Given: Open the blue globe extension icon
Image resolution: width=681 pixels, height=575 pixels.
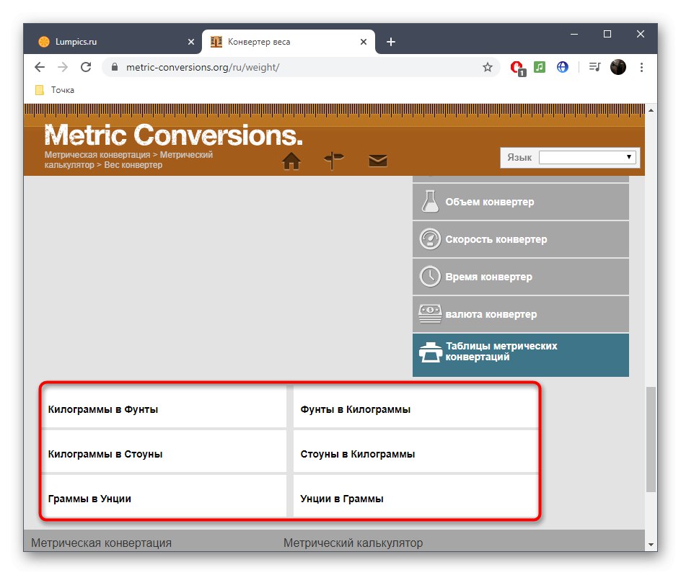Looking at the screenshot, I should (x=563, y=67).
